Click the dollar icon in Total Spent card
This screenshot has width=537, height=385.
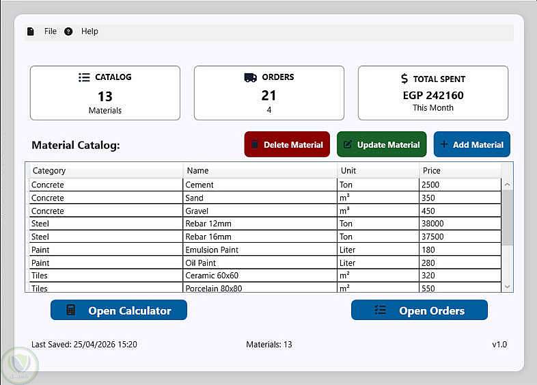point(404,79)
